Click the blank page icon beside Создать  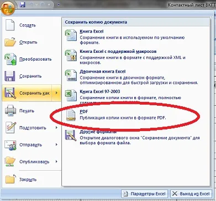pyautogui.click(x=10, y=25)
